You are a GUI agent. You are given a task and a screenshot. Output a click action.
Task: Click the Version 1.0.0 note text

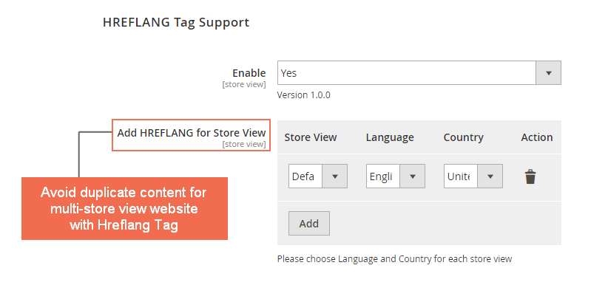click(303, 95)
